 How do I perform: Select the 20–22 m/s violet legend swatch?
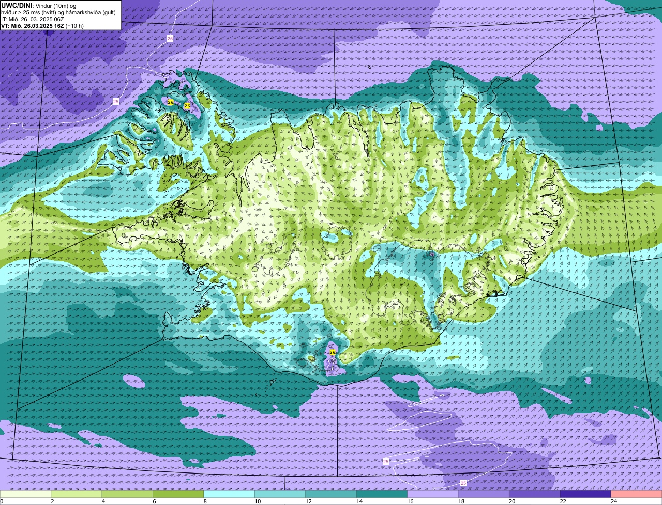(x=535, y=494)
